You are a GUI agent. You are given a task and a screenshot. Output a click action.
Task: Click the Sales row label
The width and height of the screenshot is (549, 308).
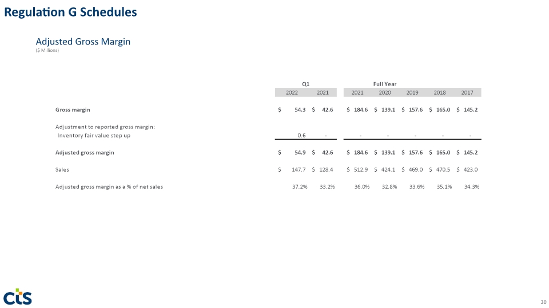(62, 170)
